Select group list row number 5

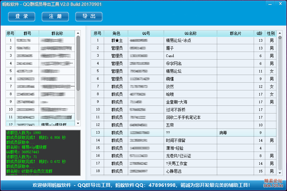40,71
